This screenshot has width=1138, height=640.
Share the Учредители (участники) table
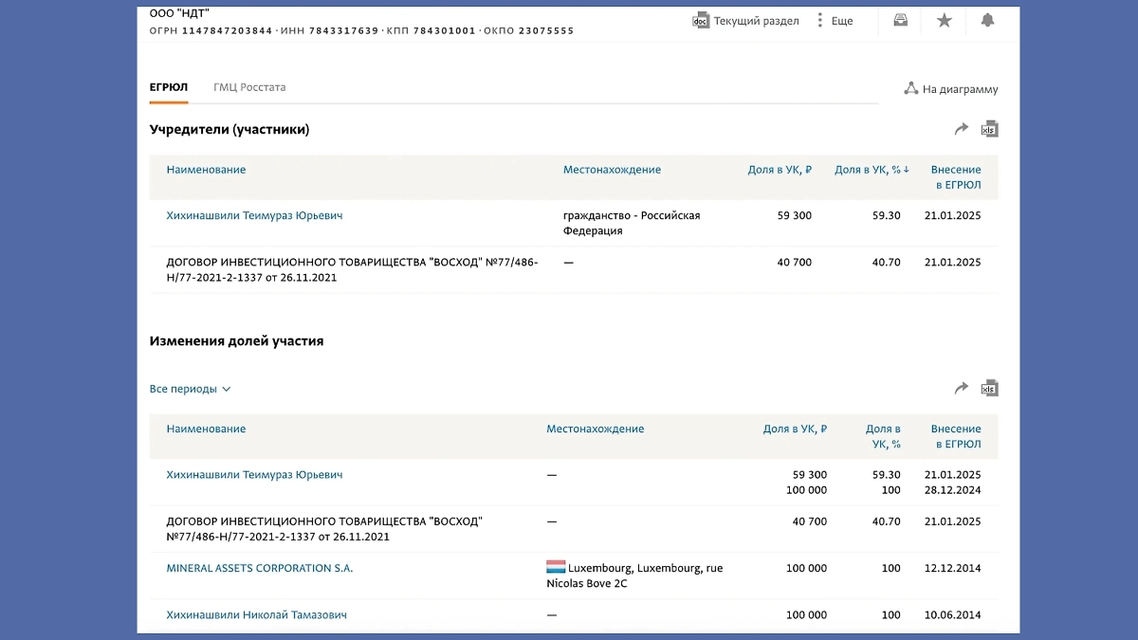coord(962,129)
